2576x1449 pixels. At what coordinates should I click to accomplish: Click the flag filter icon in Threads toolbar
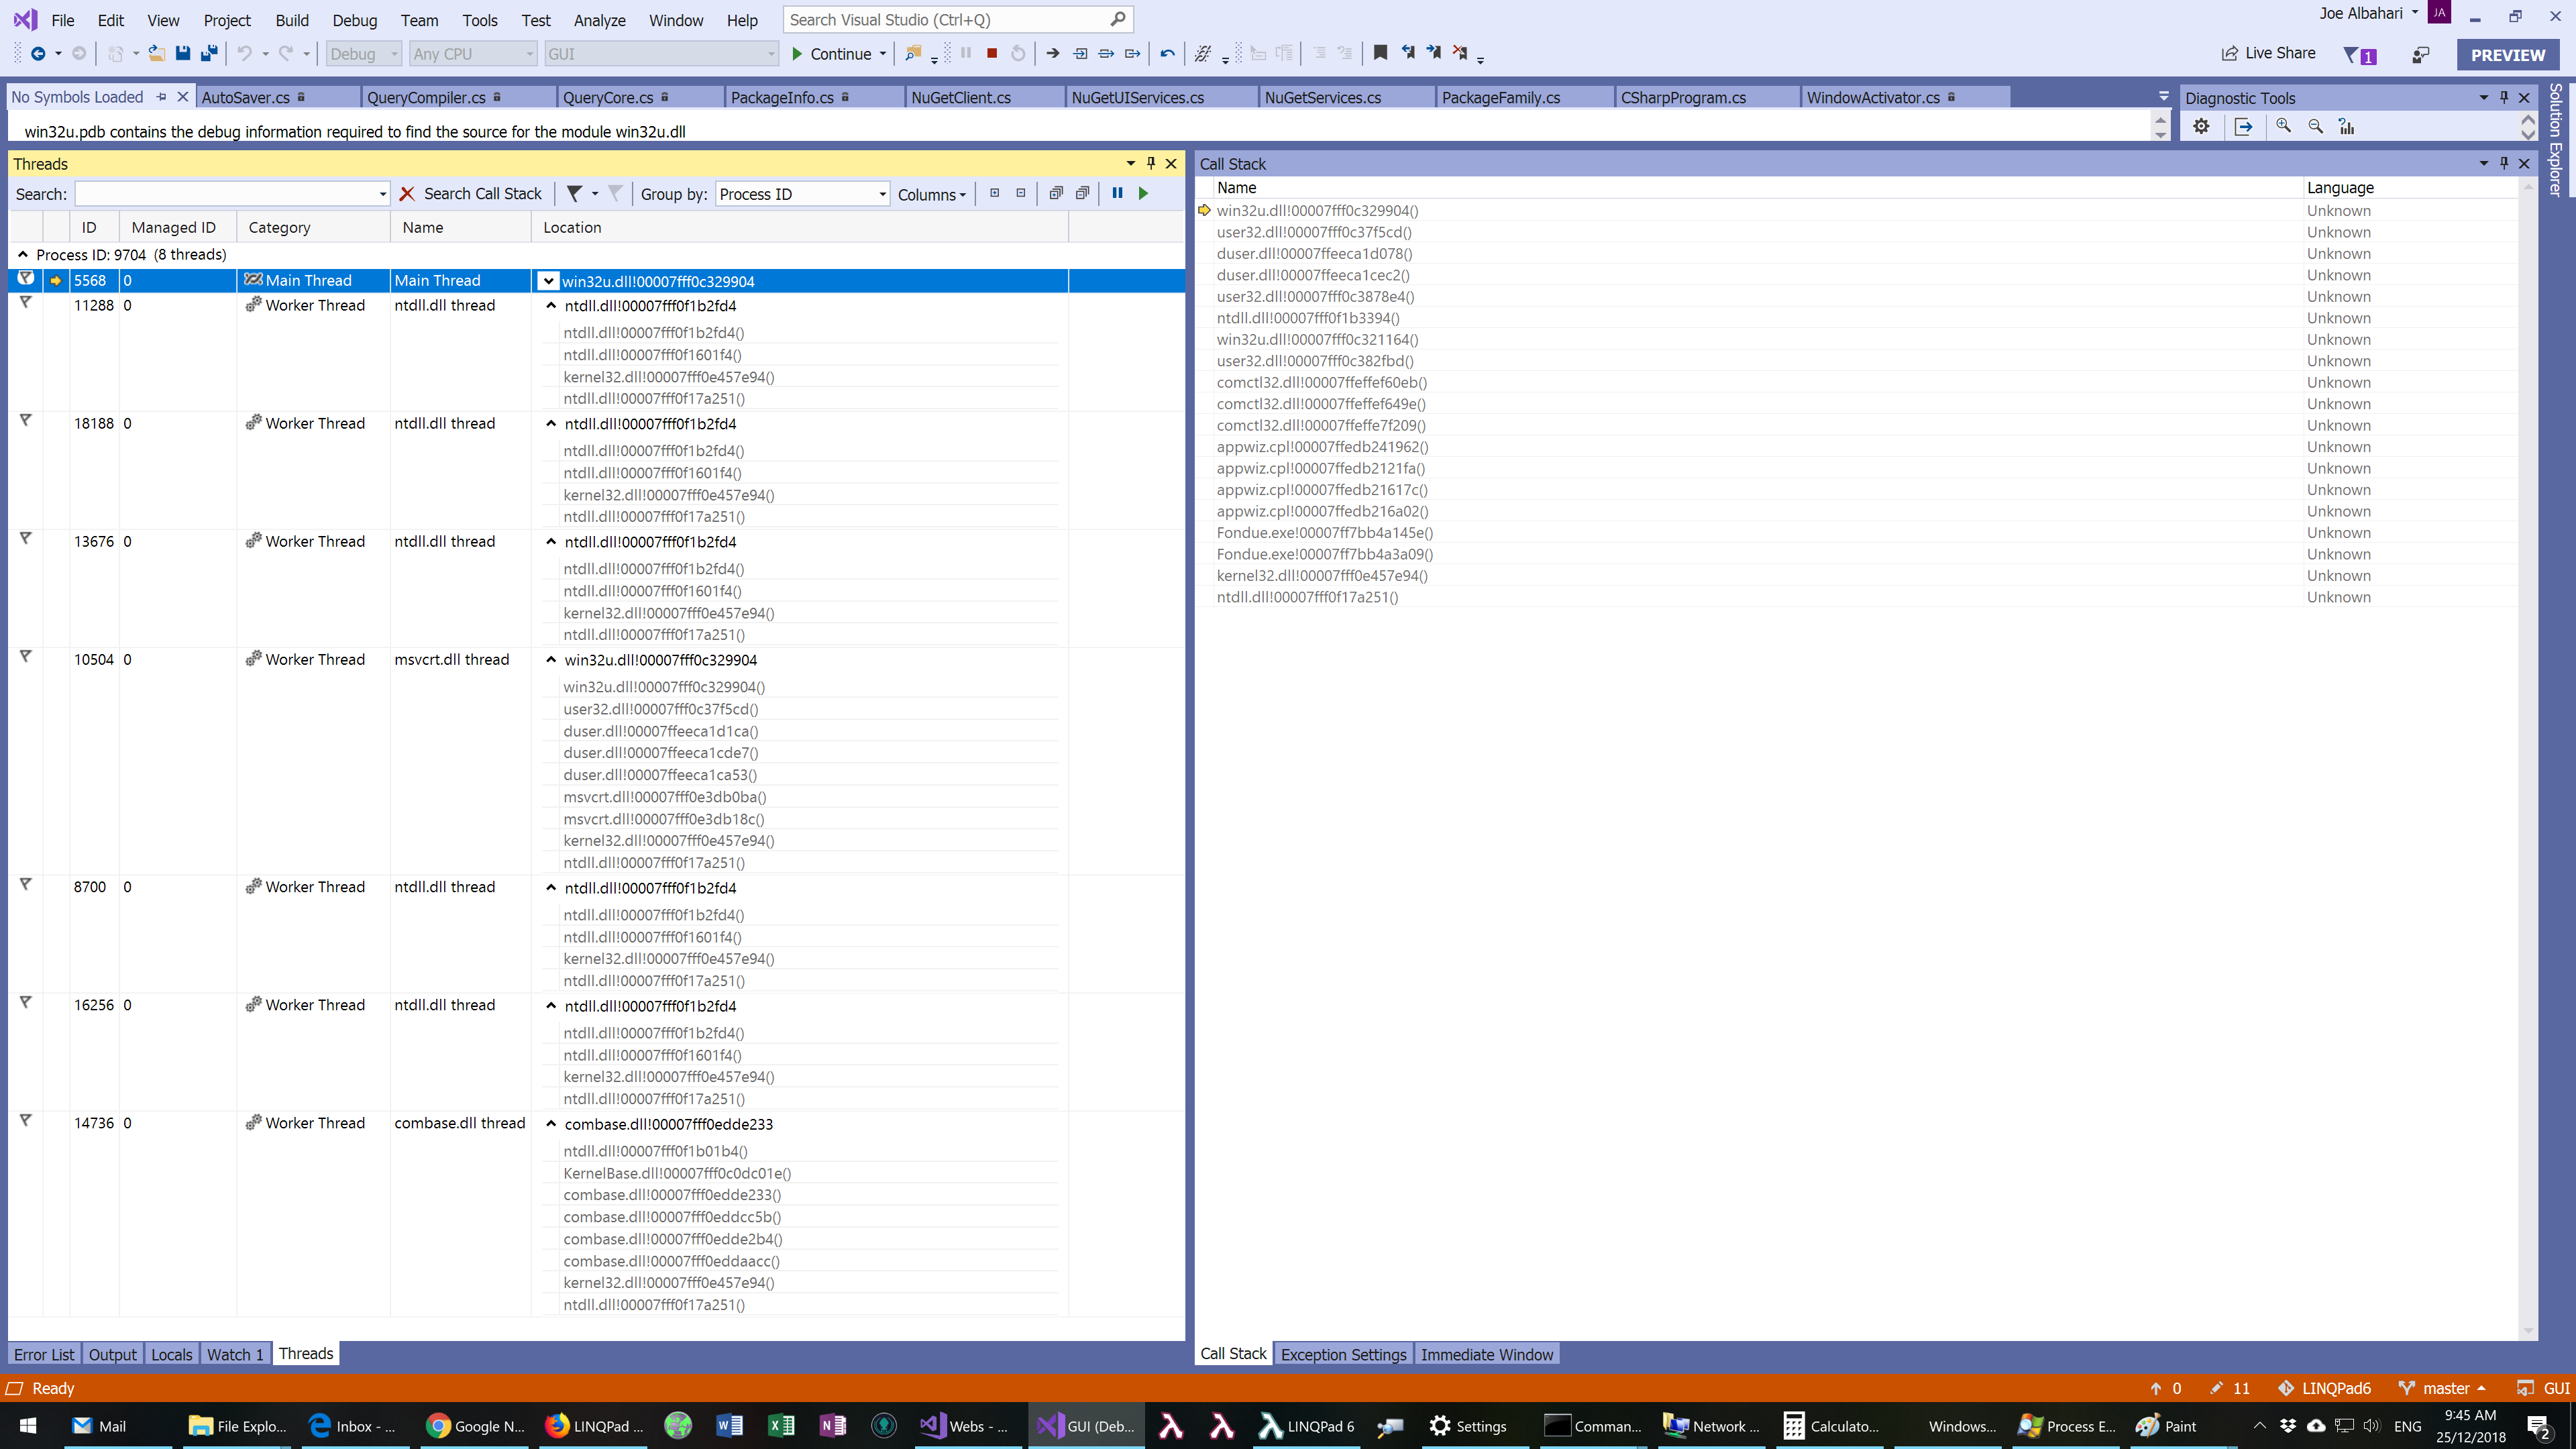(x=575, y=194)
